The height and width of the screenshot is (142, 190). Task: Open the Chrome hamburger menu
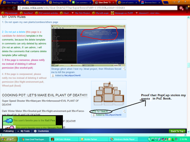(187, 8)
